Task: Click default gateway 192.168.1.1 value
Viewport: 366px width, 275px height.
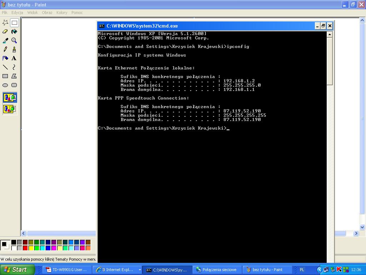Action: pos(239,90)
